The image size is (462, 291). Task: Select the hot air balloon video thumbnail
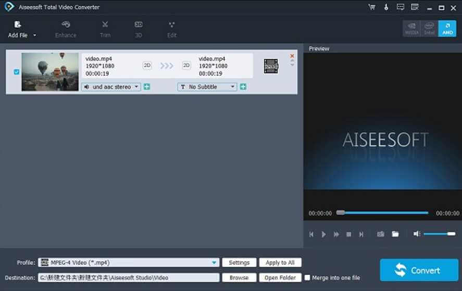(x=50, y=72)
